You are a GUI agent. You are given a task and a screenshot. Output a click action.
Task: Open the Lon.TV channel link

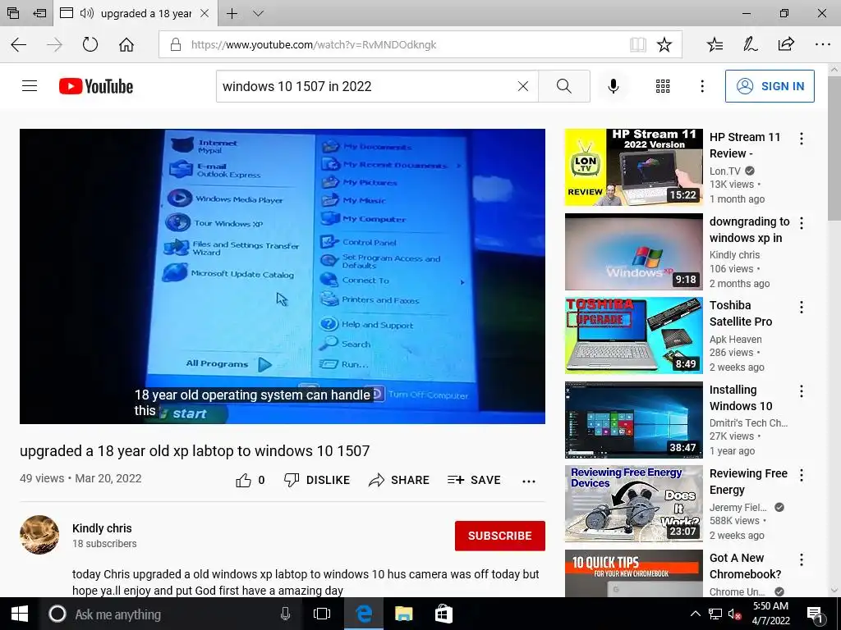[x=724, y=171]
